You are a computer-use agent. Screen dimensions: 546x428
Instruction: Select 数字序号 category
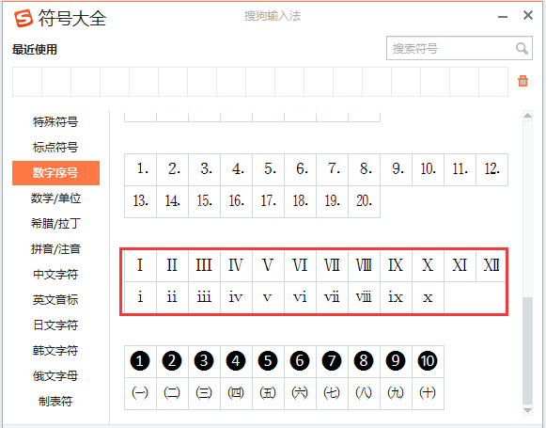tap(55, 173)
